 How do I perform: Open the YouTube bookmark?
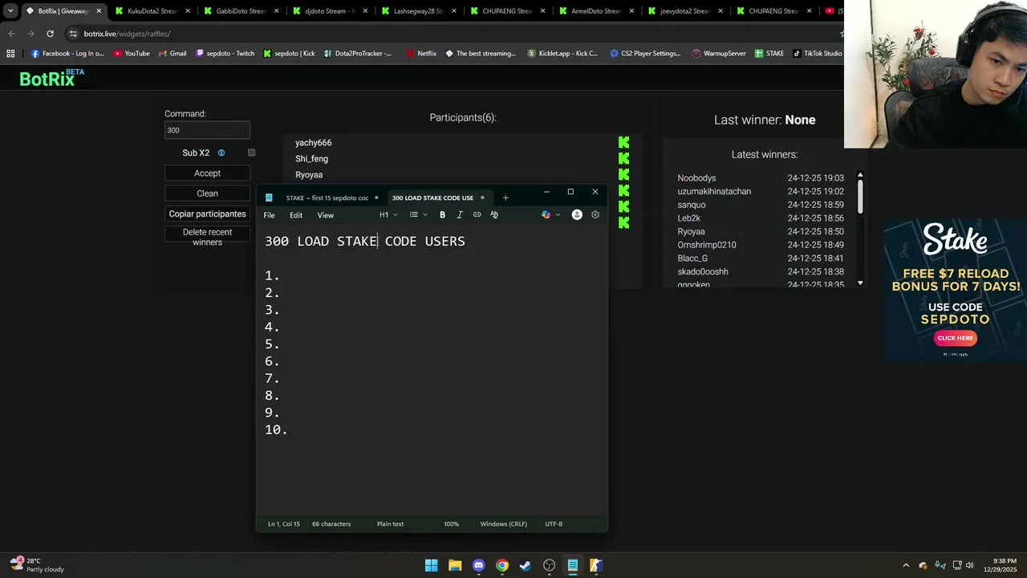132,54
